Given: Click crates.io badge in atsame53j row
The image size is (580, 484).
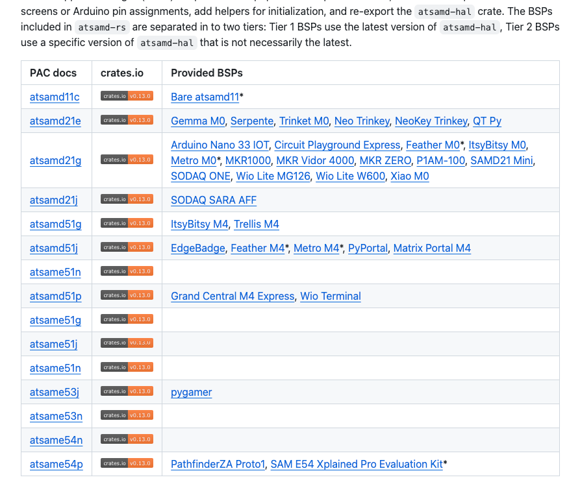Looking at the screenshot, I should tap(127, 391).
